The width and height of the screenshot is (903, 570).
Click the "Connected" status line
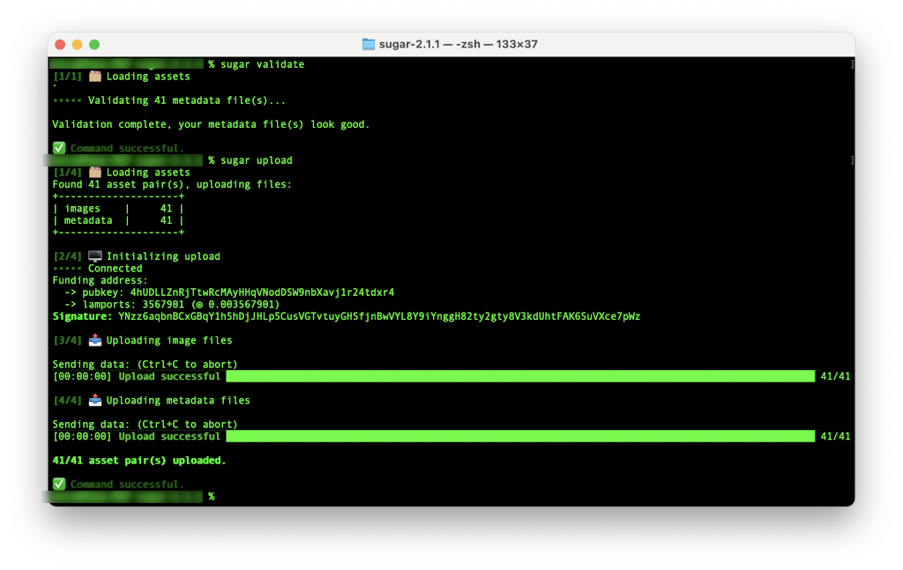click(x=116, y=269)
